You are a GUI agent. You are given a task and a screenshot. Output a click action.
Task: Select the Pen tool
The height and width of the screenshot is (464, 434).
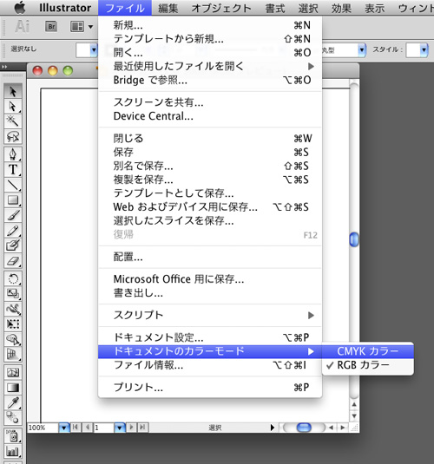pos(13,154)
